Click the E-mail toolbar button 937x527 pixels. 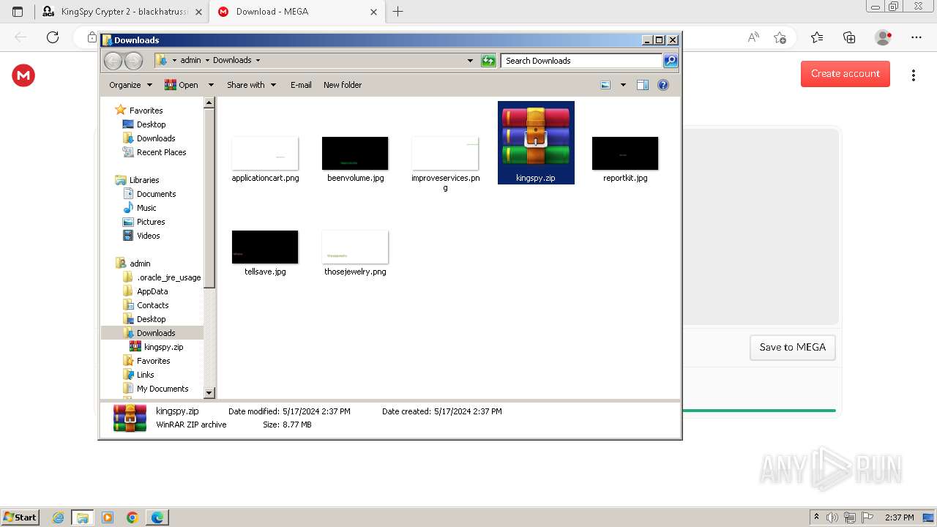301,85
